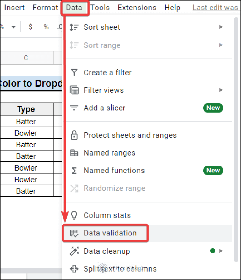Click the Data cleanup magic wand icon

[74, 251]
